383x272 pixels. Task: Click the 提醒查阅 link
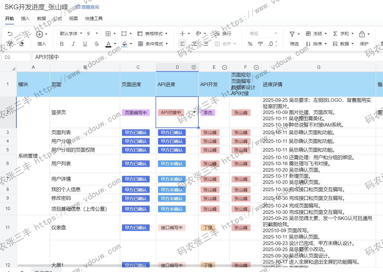87,7
